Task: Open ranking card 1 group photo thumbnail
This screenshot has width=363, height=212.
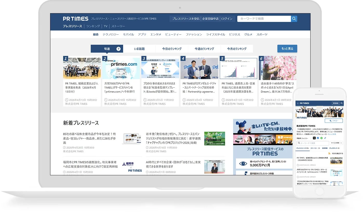Action: coord(82,68)
